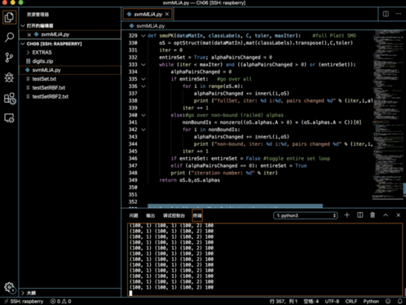Click the nonBoundIs assignment at line 341

271,122
